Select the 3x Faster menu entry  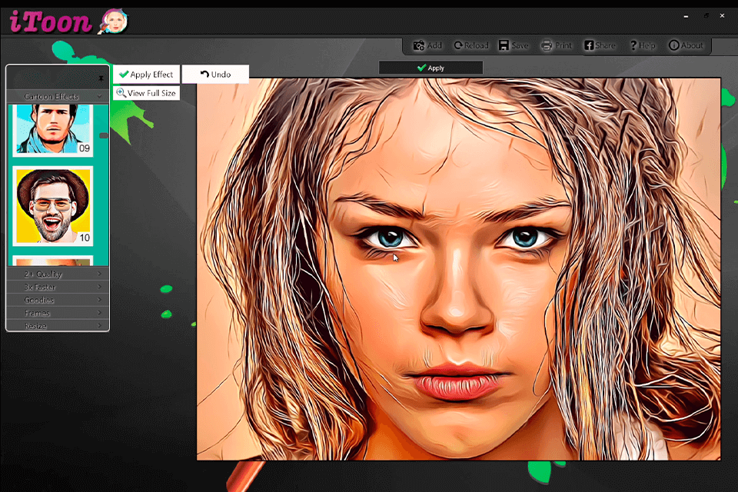(57, 287)
